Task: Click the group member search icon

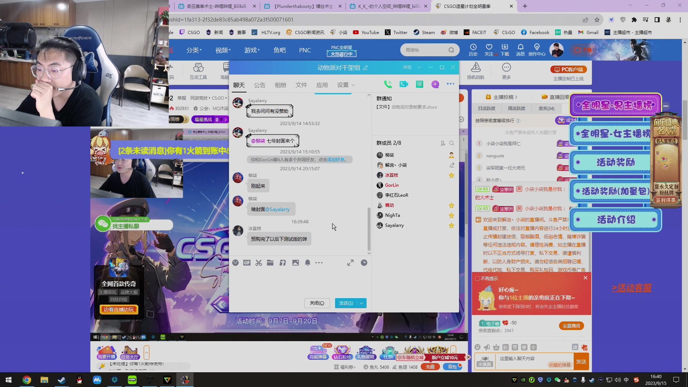Action: coord(452,143)
